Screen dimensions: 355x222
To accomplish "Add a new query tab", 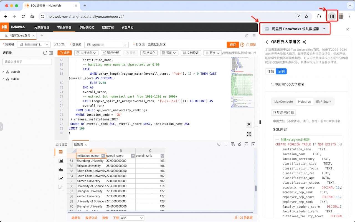I will tap(42, 36).
